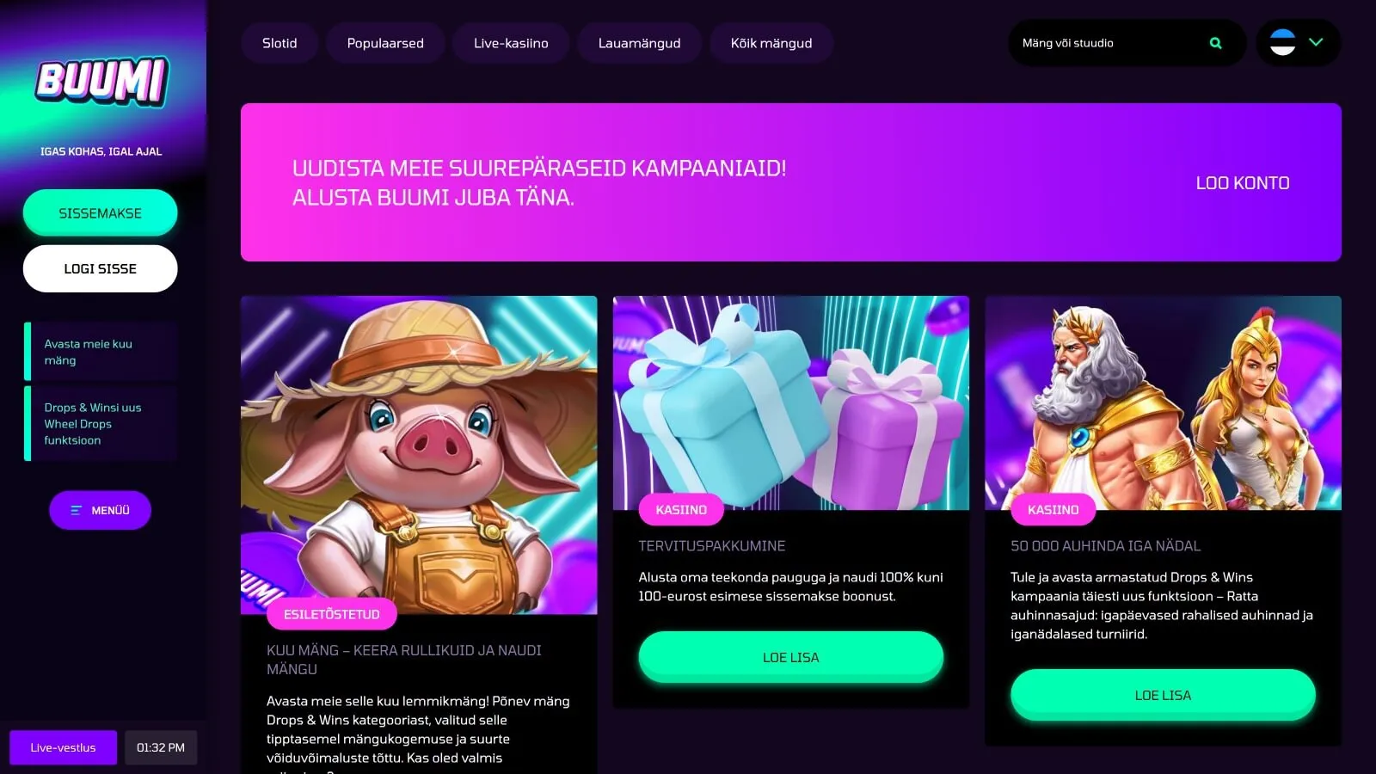Open Drops & Winsi uus Wheel Drops link

[x=101, y=424]
